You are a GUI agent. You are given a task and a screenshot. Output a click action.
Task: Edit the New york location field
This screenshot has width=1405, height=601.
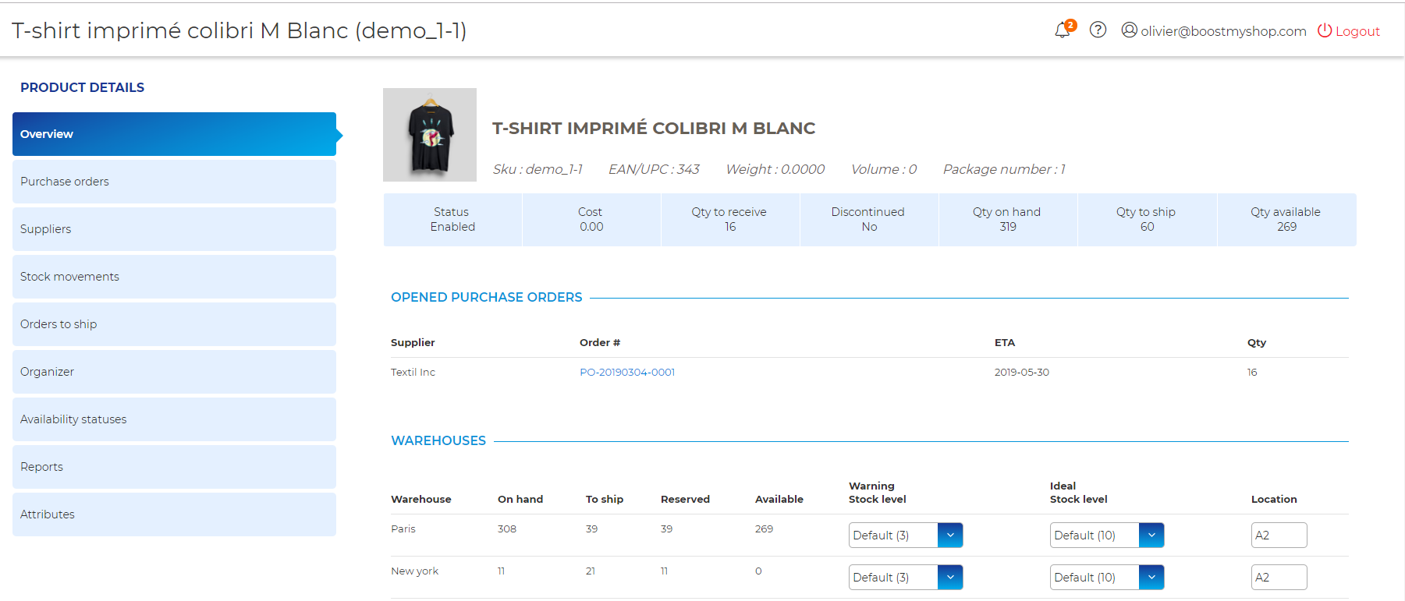(x=1279, y=578)
